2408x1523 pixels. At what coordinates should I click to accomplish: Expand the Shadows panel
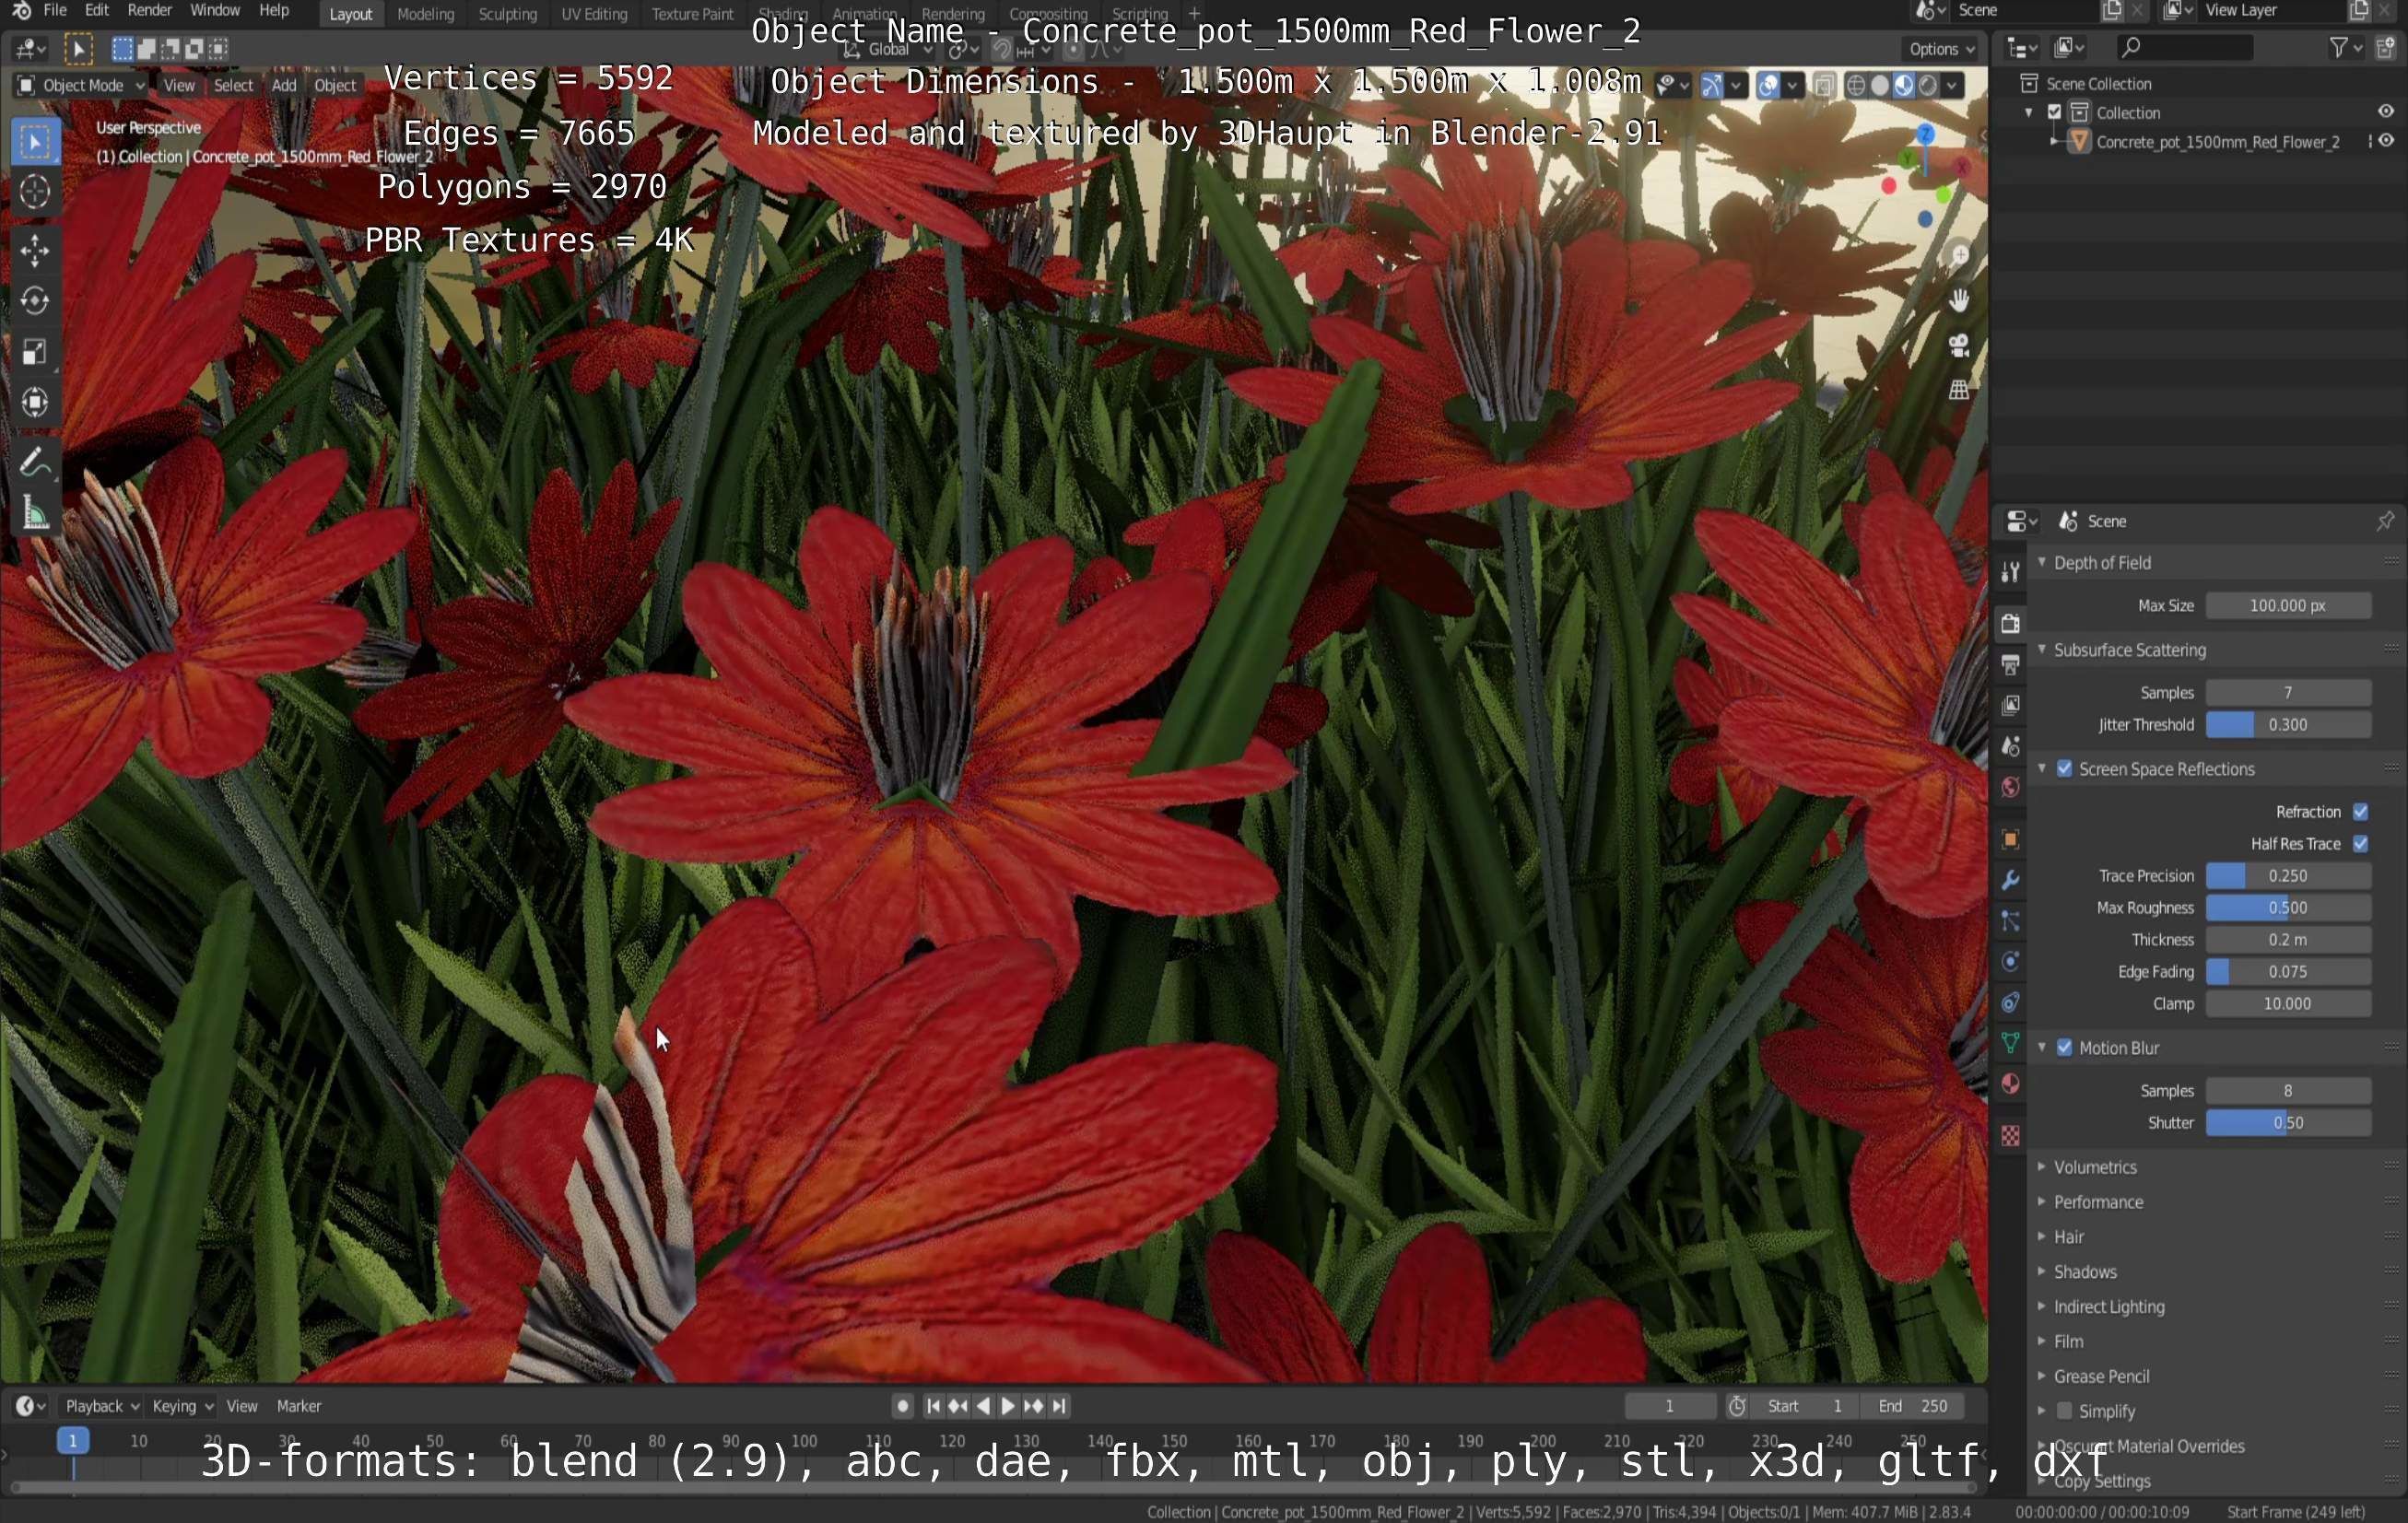point(2042,1272)
